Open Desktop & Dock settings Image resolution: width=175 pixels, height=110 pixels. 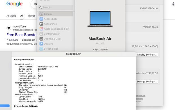tap(56, 39)
